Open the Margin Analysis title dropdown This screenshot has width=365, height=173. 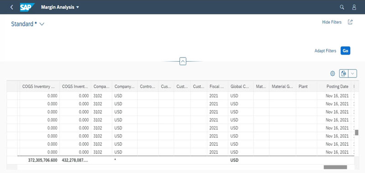tap(60, 7)
